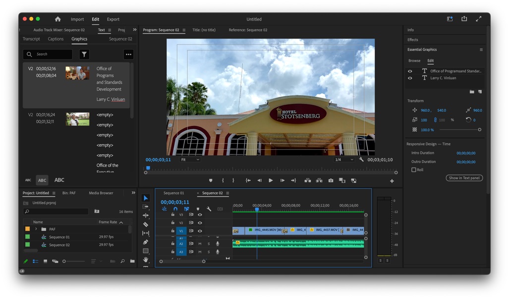Open the Media Browser tab

click(x=101, y=193)
